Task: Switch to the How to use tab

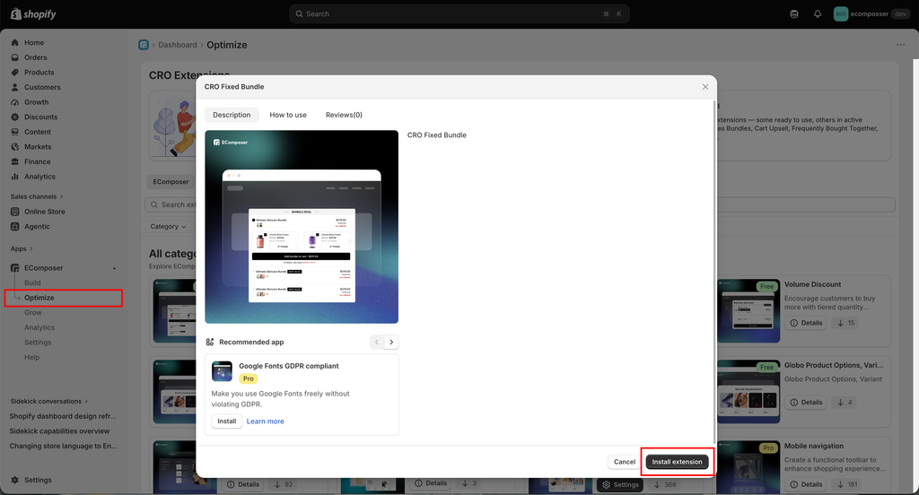Action: [288, 115]
